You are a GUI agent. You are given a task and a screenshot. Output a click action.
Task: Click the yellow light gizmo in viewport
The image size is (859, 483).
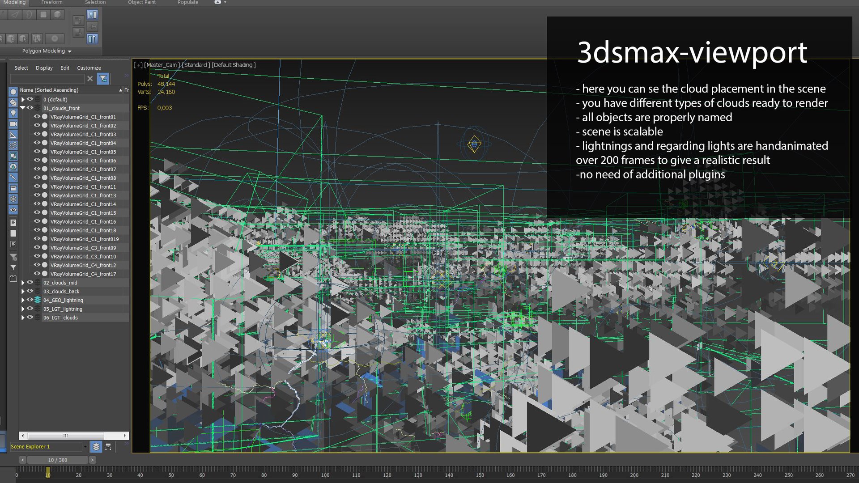pos(474,144)
